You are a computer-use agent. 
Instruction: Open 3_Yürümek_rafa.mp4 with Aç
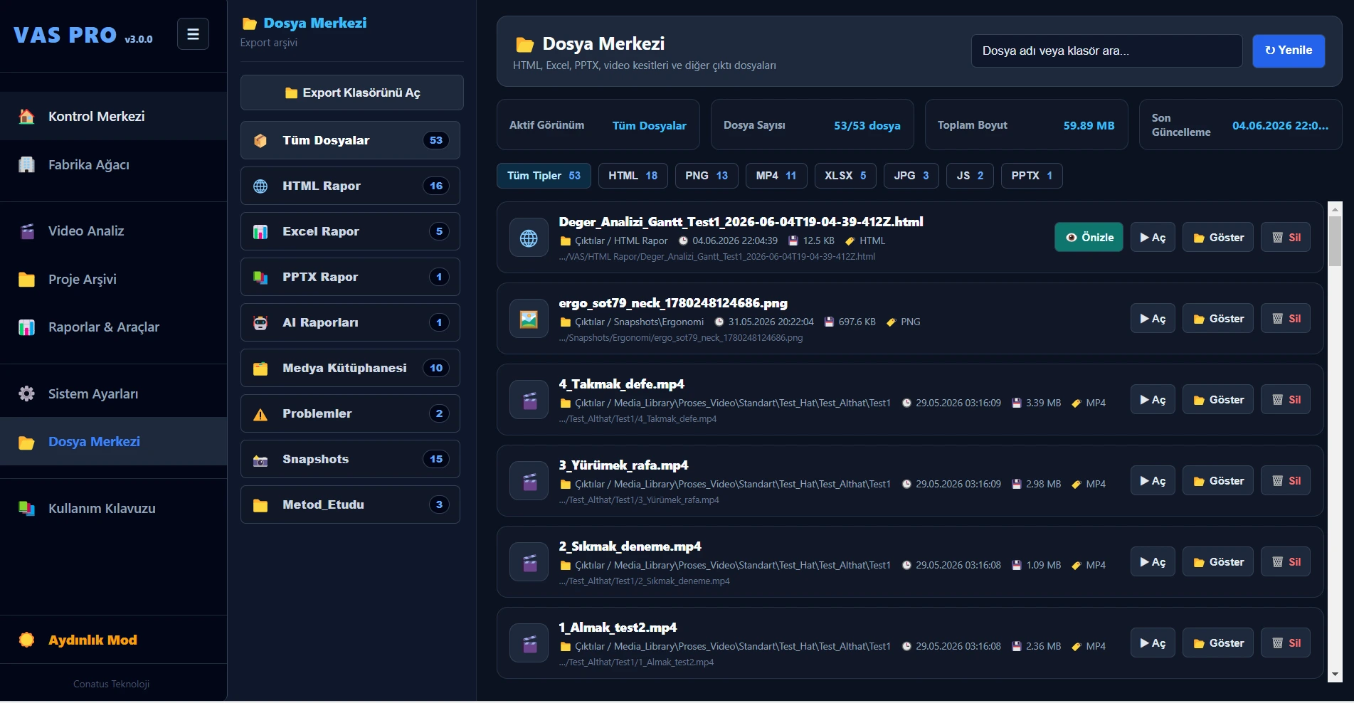click(1153, 480)
